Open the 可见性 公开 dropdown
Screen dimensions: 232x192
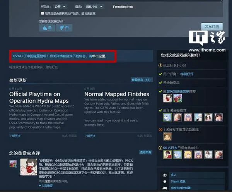pyautogui.click(x=60, y=7)
